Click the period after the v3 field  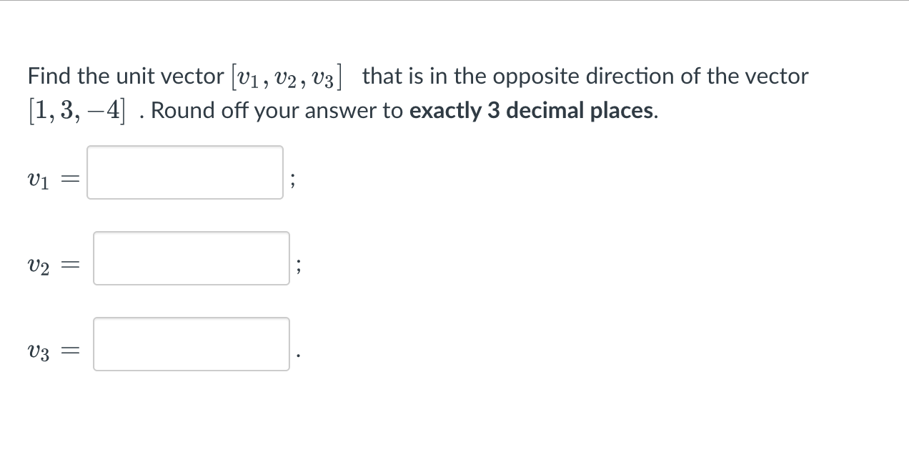(x=298, y=354)
